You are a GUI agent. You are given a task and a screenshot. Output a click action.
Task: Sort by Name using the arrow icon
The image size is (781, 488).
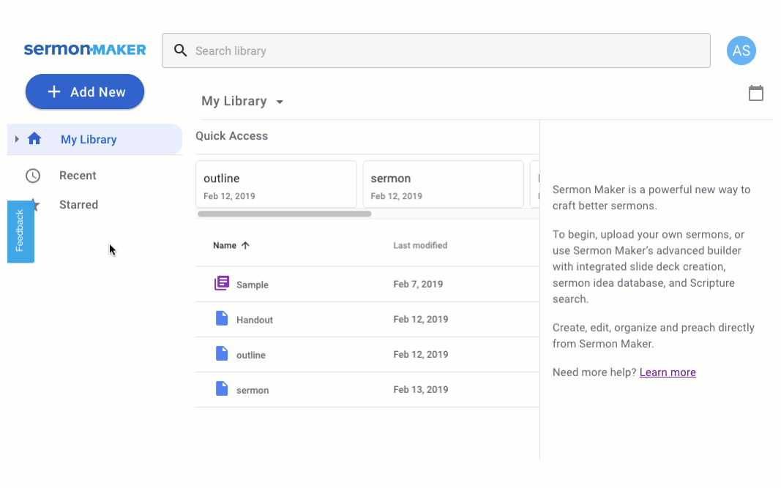tap(245, 246)
